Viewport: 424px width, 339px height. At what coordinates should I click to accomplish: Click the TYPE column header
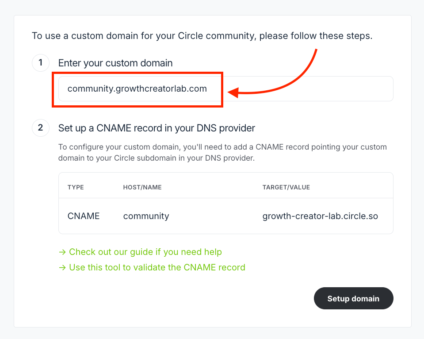[76, 187]
